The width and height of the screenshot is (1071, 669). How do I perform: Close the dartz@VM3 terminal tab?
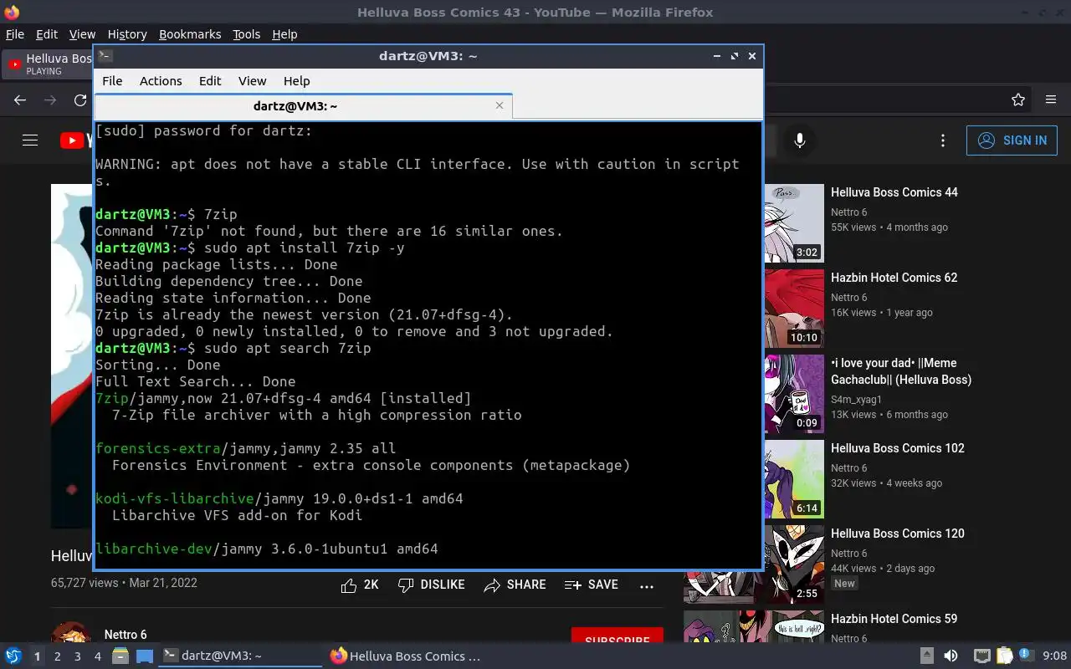click(x=500, y=105)
